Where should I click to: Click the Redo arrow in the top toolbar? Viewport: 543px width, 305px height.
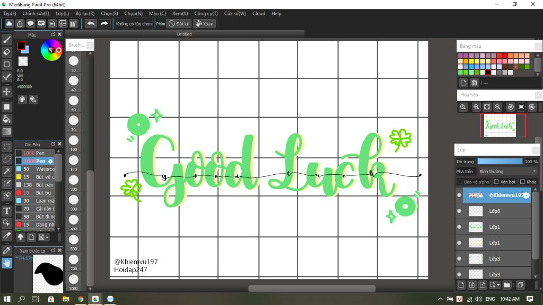click(104, 23)
